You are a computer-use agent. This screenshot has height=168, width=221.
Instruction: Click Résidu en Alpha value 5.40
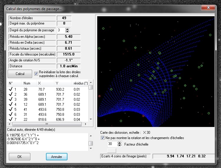tap(69, 37)
